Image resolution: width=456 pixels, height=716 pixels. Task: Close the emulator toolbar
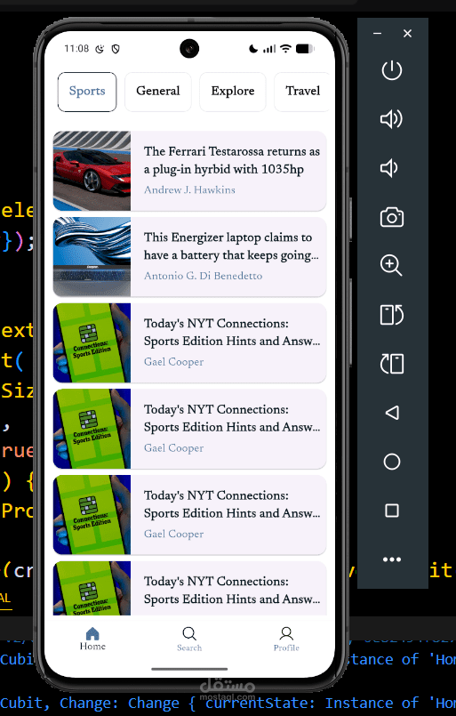click(x=408, y=33)
